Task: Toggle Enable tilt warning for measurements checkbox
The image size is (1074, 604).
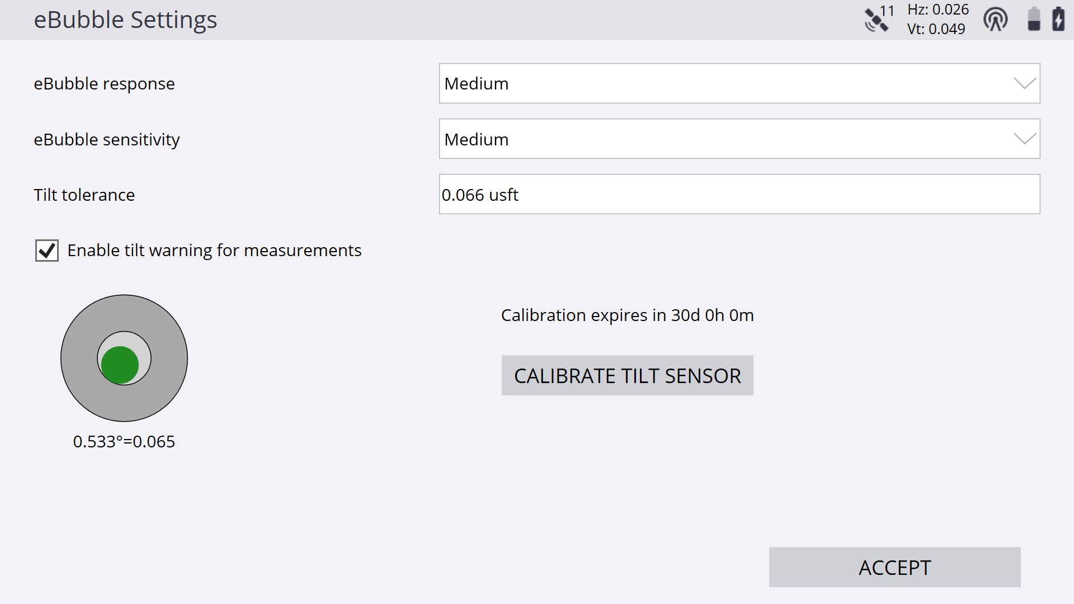Action: click(47, 251)
